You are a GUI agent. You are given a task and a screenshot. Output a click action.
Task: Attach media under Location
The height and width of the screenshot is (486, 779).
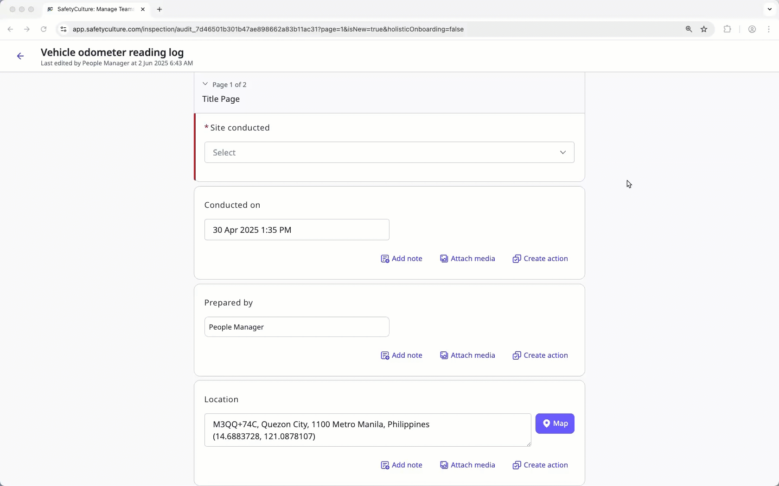[x=467, y=465]
